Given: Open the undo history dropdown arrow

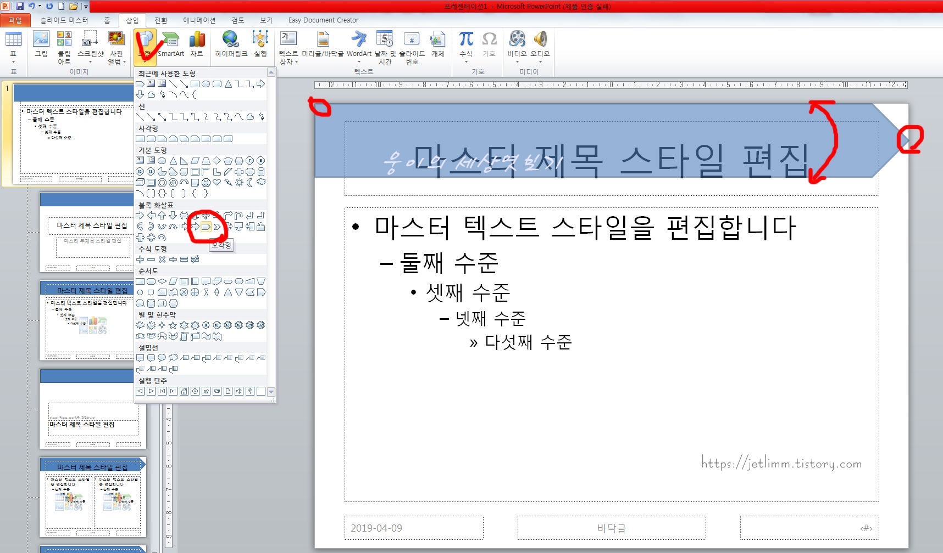Looking at the screenshot, I should tap(40, 6).
